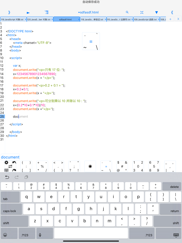Tap the return key

point(170,209)
